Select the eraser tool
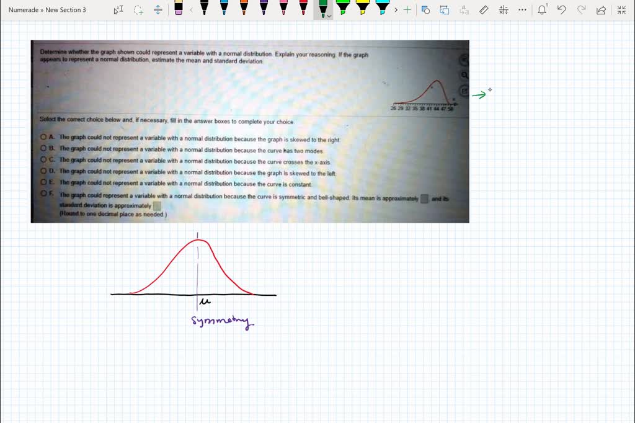The image size is (635, 423). click(x=179, y=8)
